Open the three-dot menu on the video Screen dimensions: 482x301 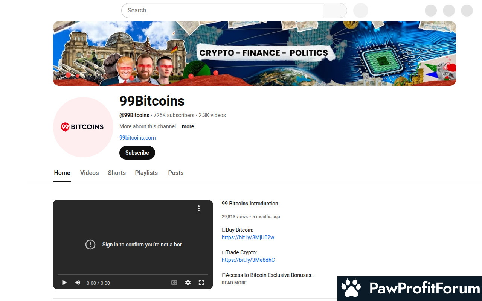199,208
